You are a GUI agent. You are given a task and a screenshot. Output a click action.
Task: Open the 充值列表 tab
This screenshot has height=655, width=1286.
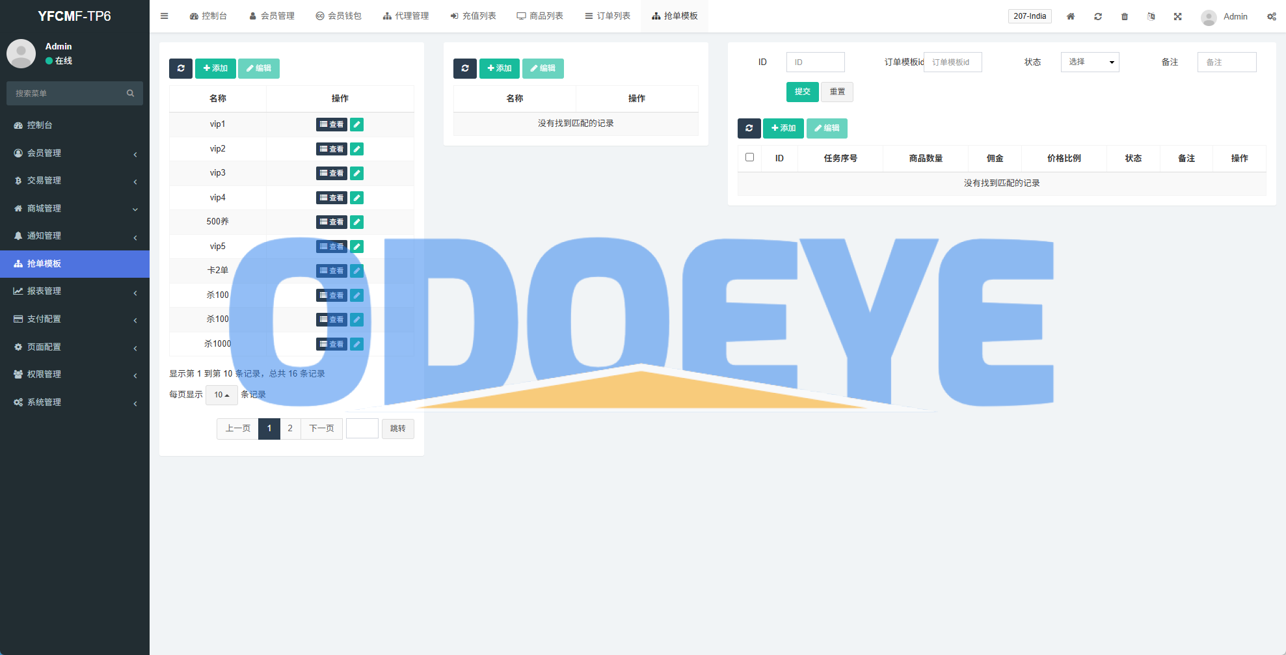473,16
